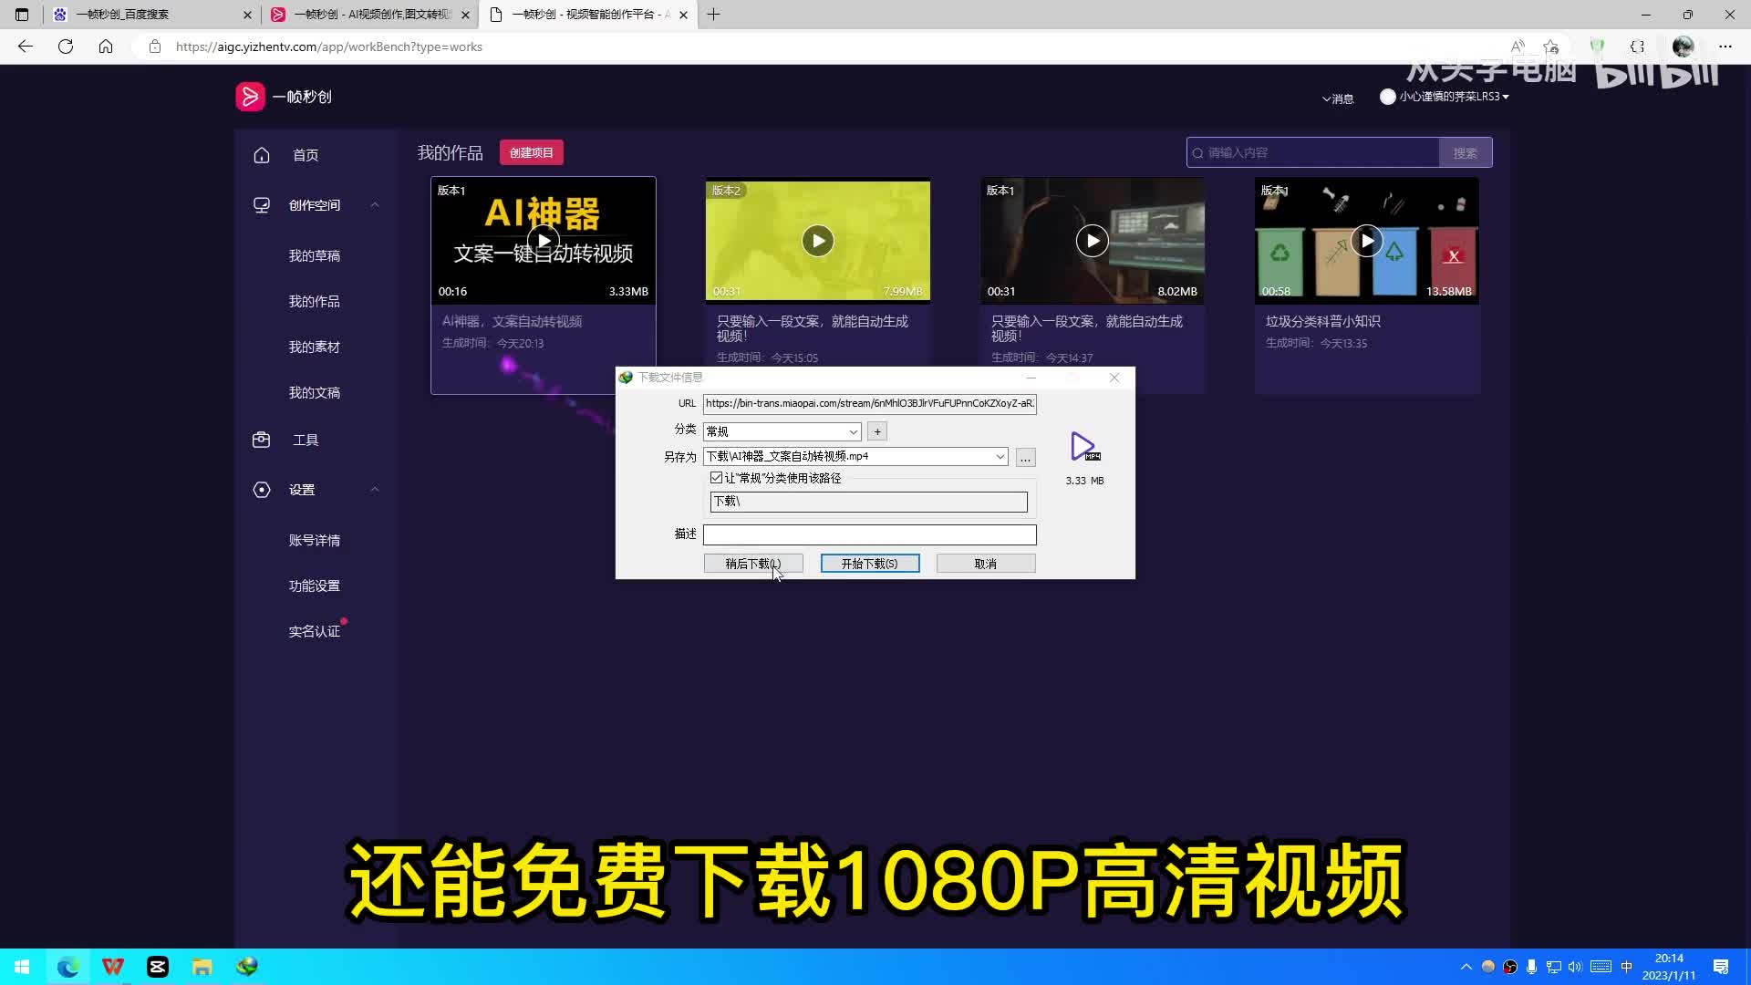Collapse the 设置 sidebar section
1751x985 pixels.
[375, 490]
